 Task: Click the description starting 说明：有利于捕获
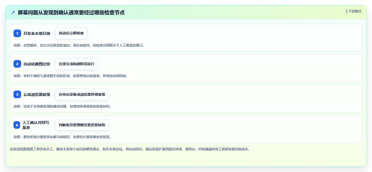pyautogui.click(x=70, y=76)
